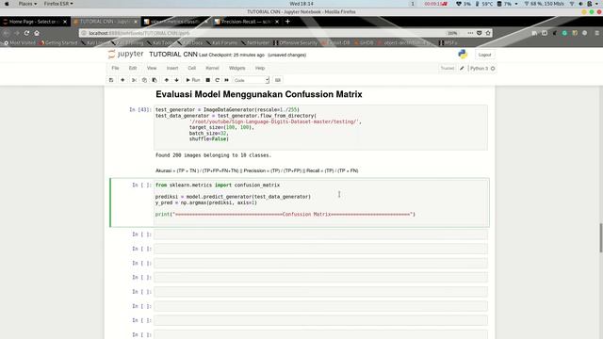Click the Jupyter logo

tap(125, 55)
